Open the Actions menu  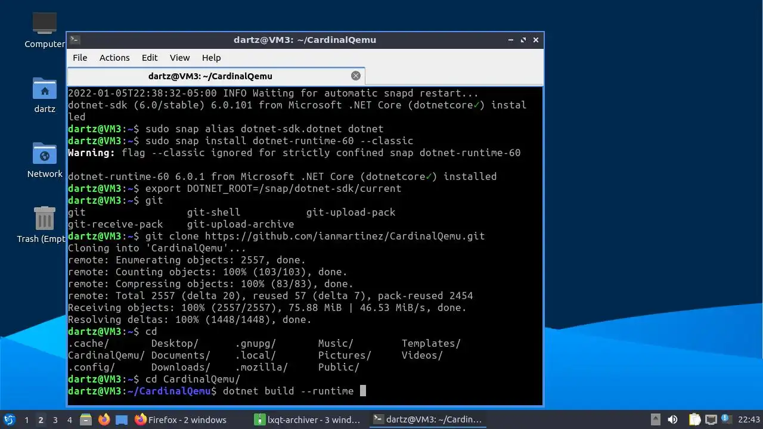point(114,58)
